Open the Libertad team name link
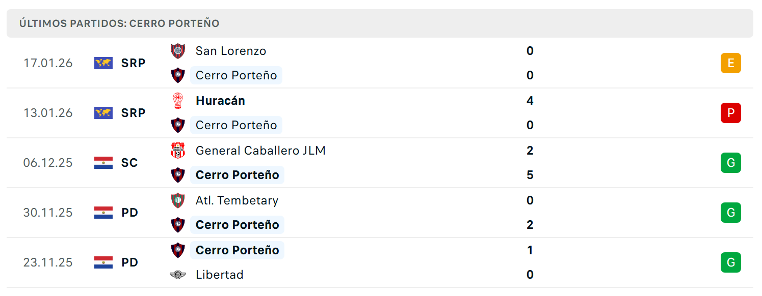Viewport: 762px width, 296px height. [220, 275]
